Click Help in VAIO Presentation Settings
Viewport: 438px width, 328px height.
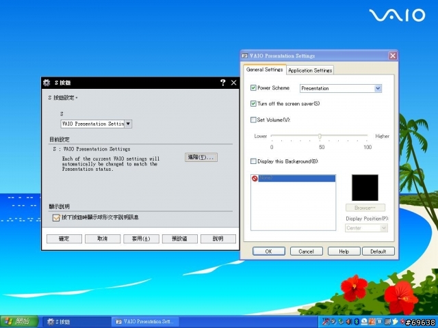(344, 251)
